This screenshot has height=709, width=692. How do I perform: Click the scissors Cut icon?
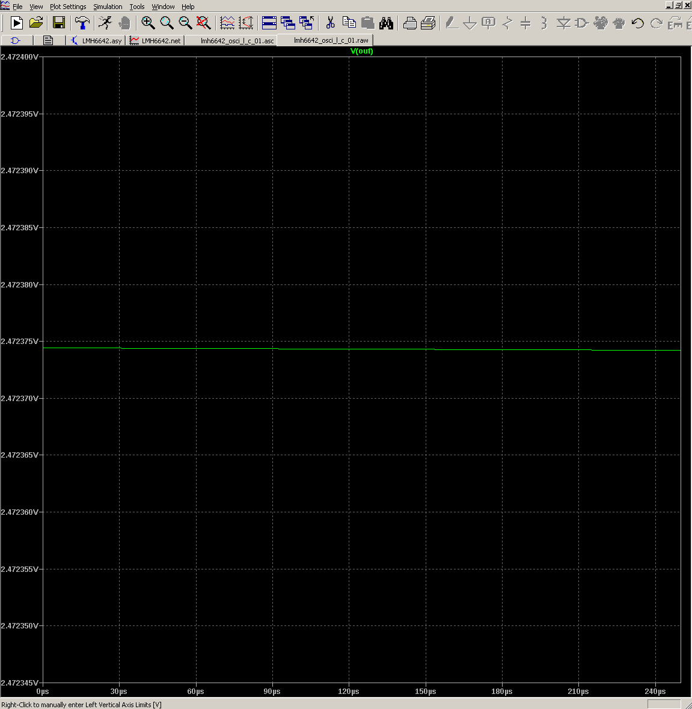pyautogui.click(x=331, y=23)
